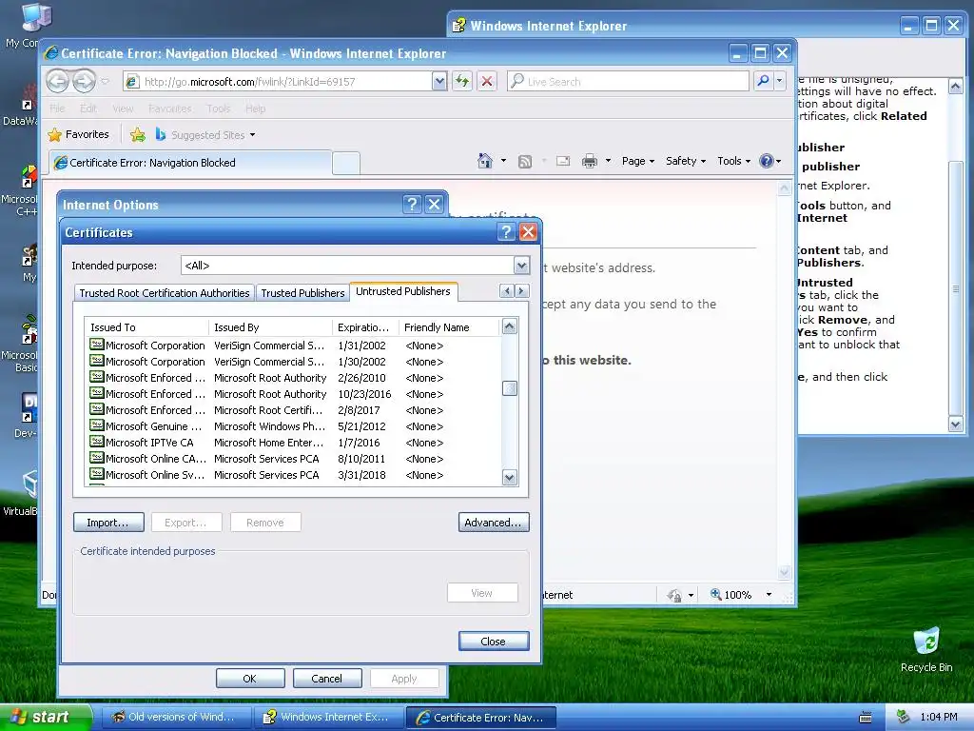Image resolution: width=974 pixels, height=731 pixels.
Task: Click the network tray icon near clock
Action: click(904, 717)
